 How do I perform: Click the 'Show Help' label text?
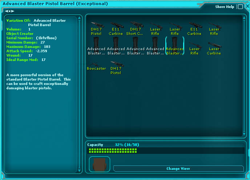(225, 7)
